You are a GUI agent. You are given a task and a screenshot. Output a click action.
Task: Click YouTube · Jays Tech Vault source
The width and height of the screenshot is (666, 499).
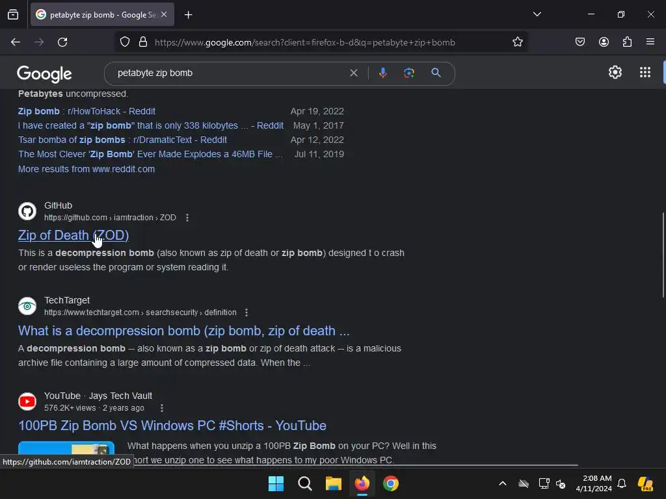[x=98, y=396]
